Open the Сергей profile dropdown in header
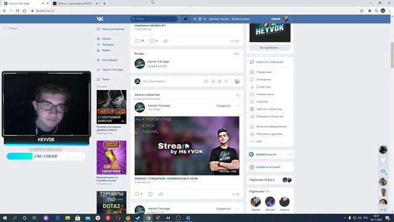This screenshot has width=394, height=222. 281,19
